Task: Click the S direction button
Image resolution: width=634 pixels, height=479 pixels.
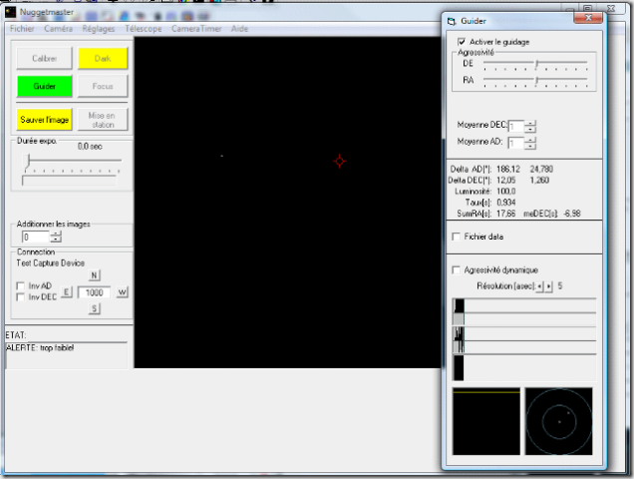Action: pyautogui.click(x=94, y=309)
